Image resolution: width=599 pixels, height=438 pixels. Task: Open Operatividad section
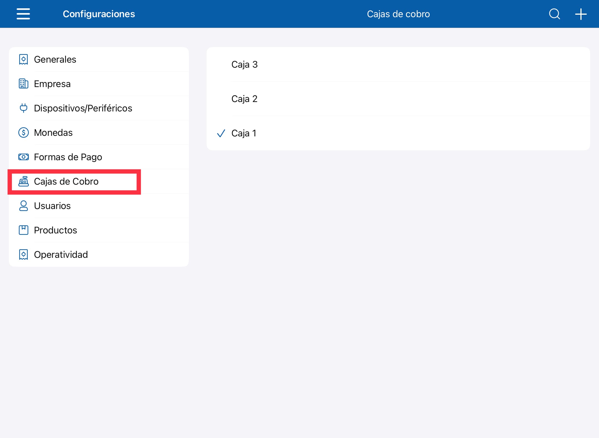pyautogui.click(x=99, y=254)
